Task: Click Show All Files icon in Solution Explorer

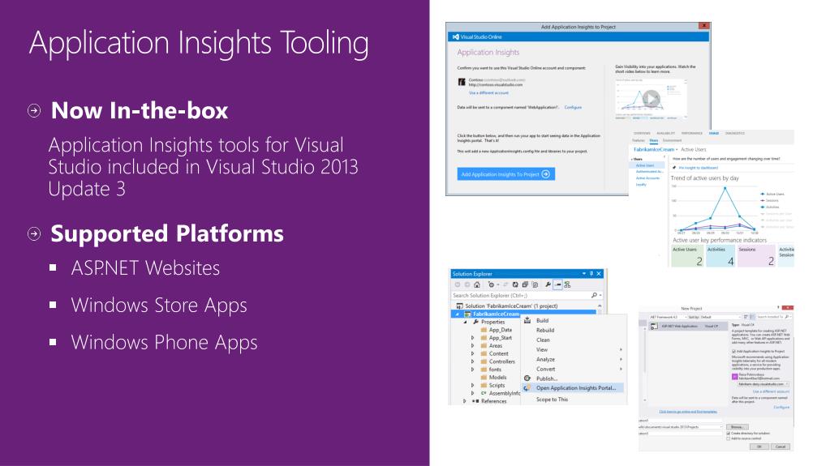Action: click(535, 284)
